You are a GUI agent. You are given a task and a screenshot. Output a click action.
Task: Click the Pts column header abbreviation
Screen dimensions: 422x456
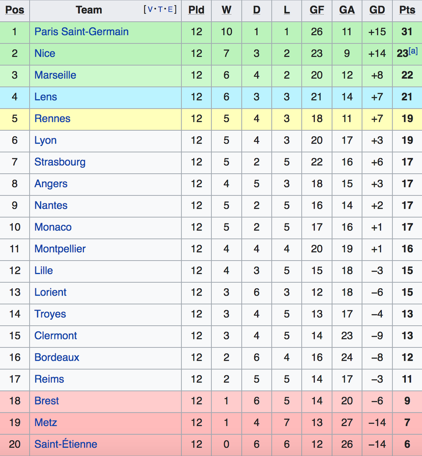click(407, 10)
